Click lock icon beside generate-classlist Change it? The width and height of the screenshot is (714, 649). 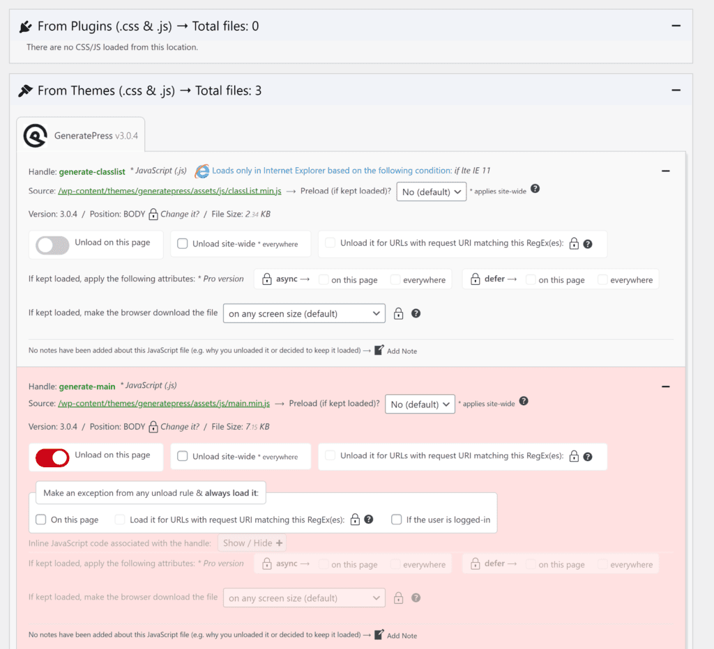(x=153, y=214)
